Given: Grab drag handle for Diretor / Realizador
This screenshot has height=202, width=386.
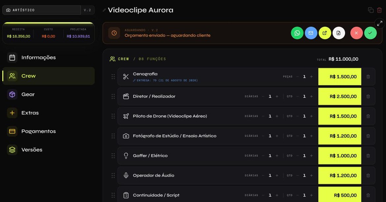Looking at the screenshot, I should pos(113,97).
